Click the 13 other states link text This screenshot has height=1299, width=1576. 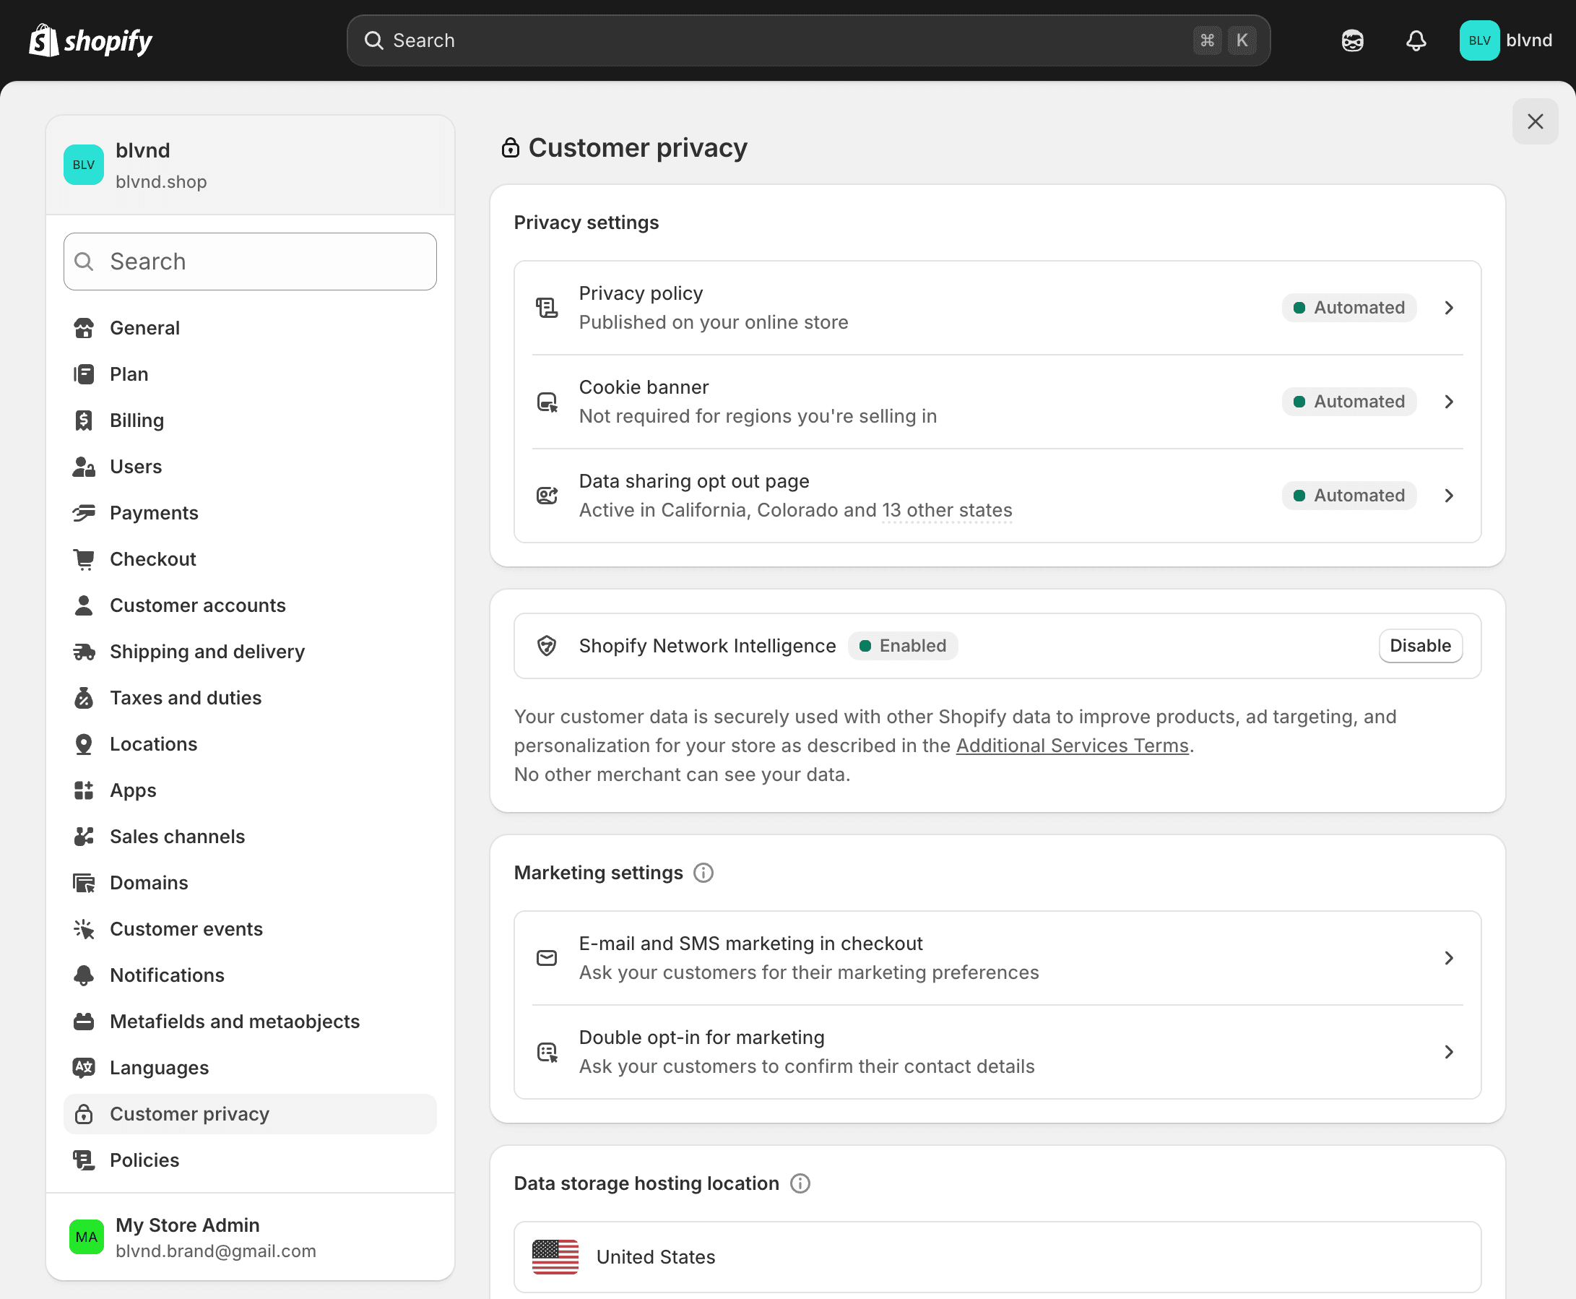click(x=946, y=510)
